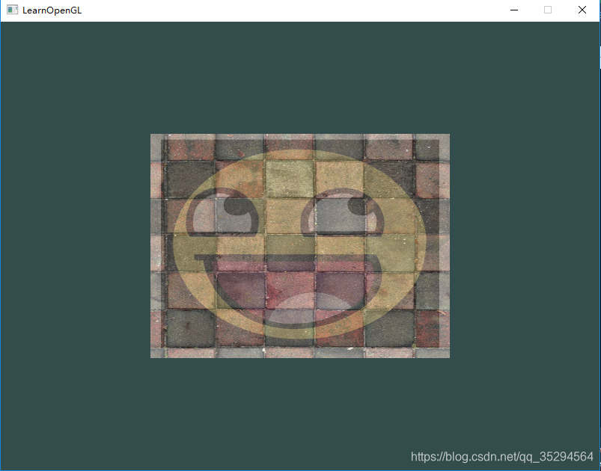Click the maximize window glyph icon
Image resolution: width=601 pixels, height=471 pixels.
547,10
